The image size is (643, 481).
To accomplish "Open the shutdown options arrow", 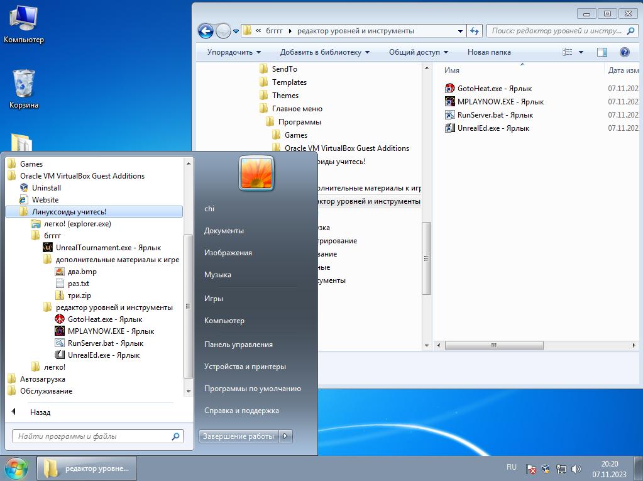I will coord(285,436).
